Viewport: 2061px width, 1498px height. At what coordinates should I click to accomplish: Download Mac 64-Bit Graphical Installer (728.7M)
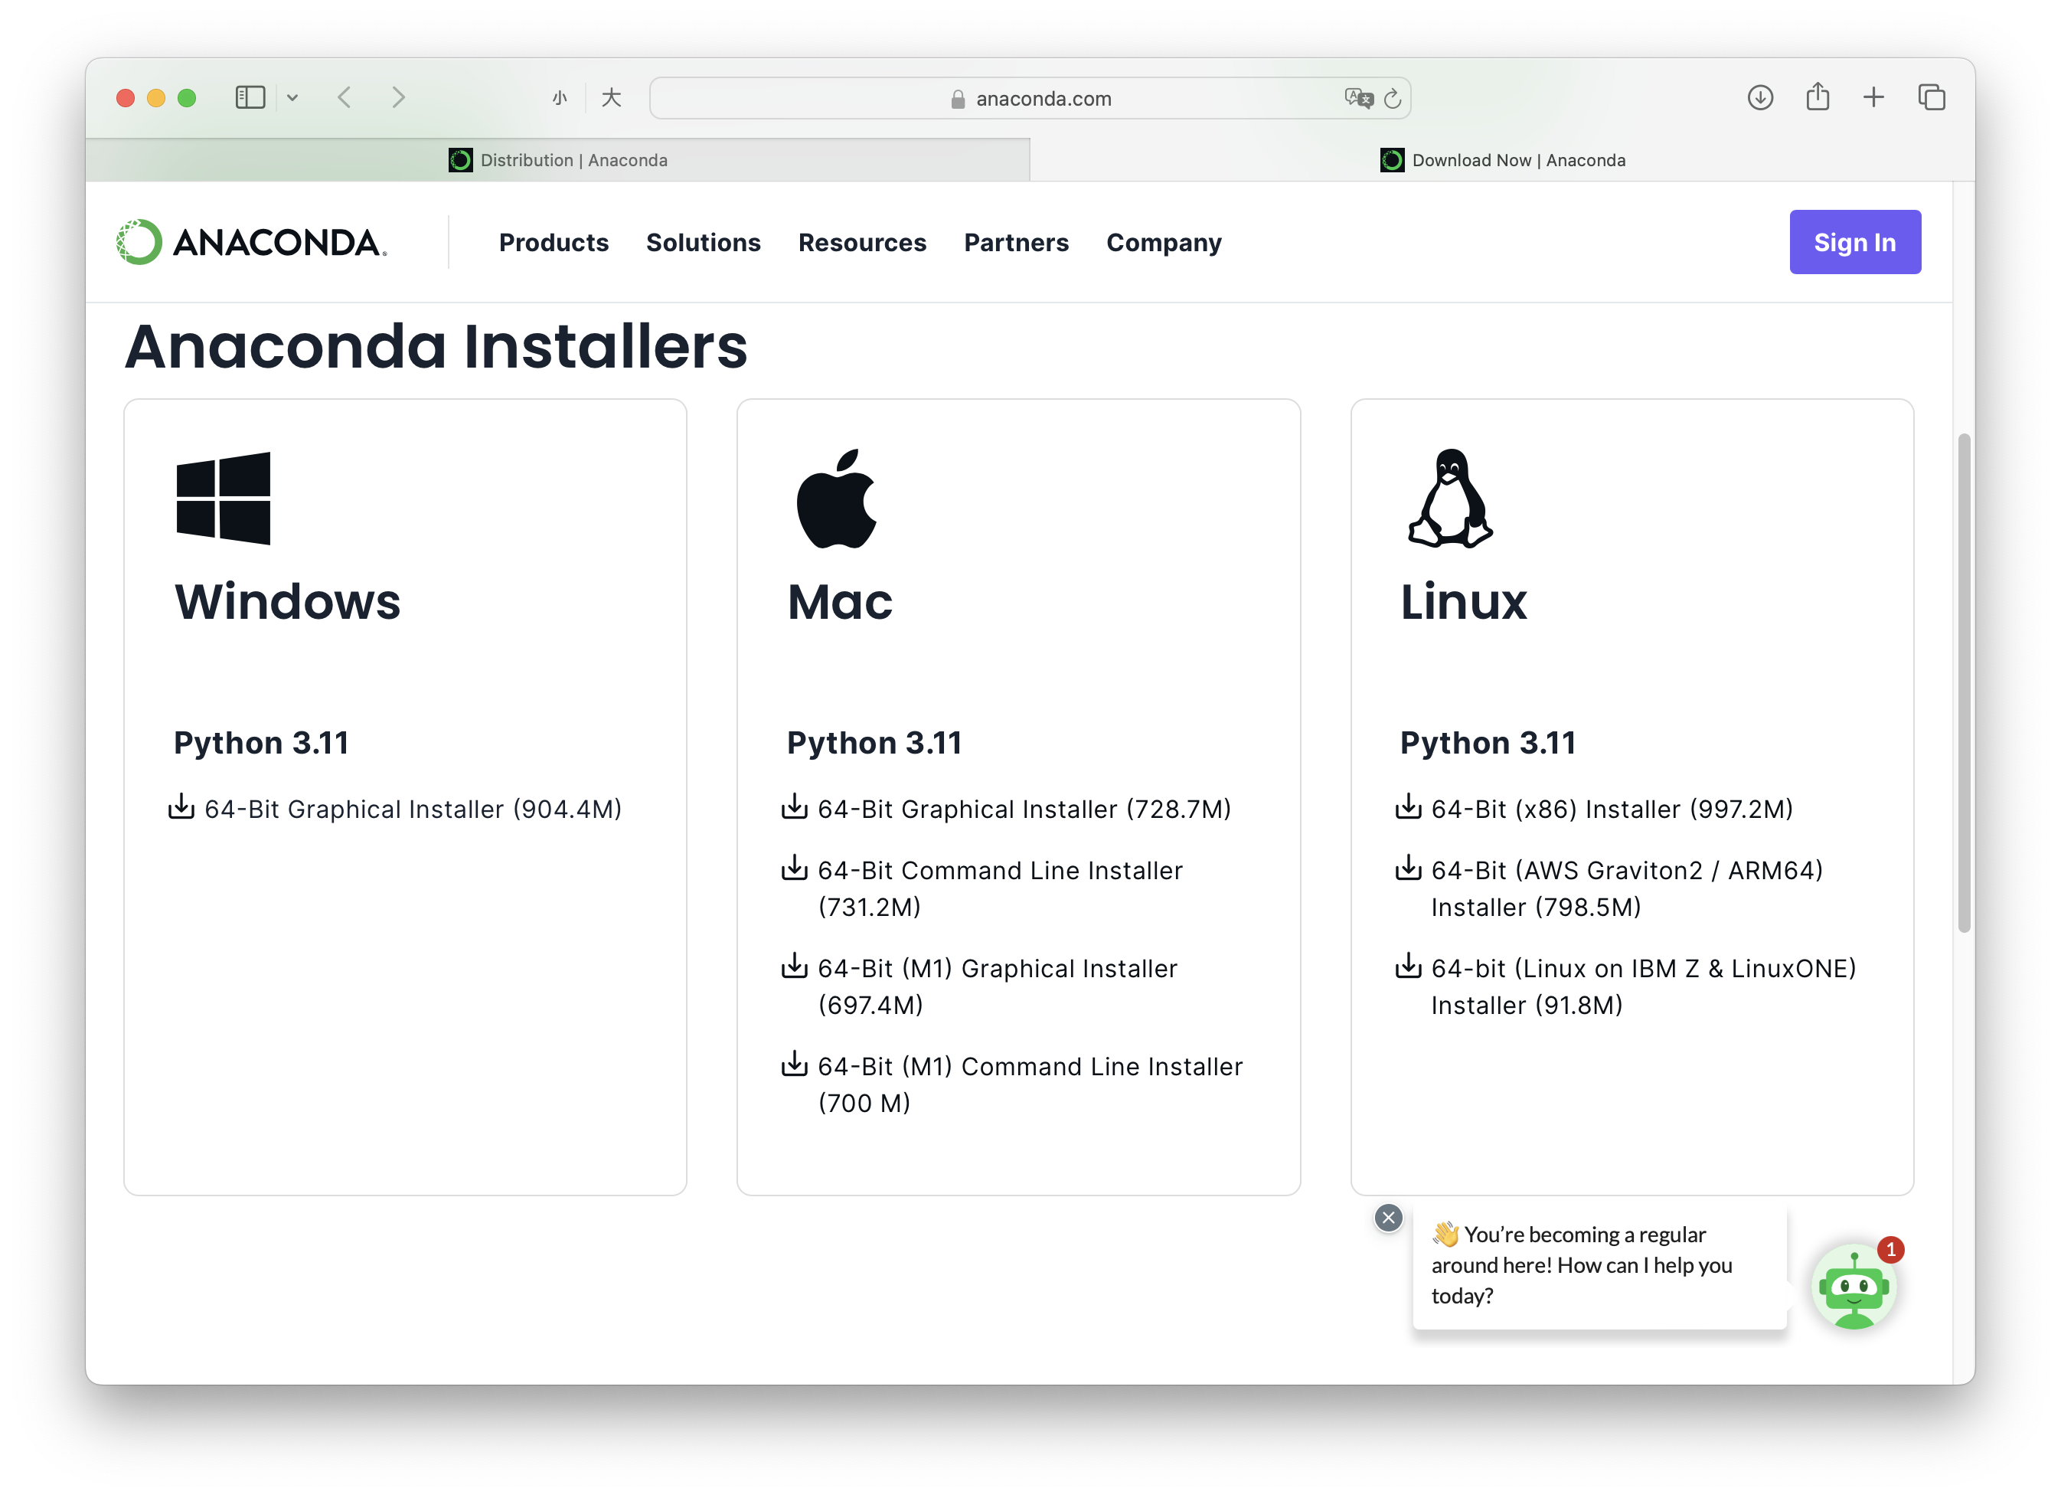tap(1024, 809)
